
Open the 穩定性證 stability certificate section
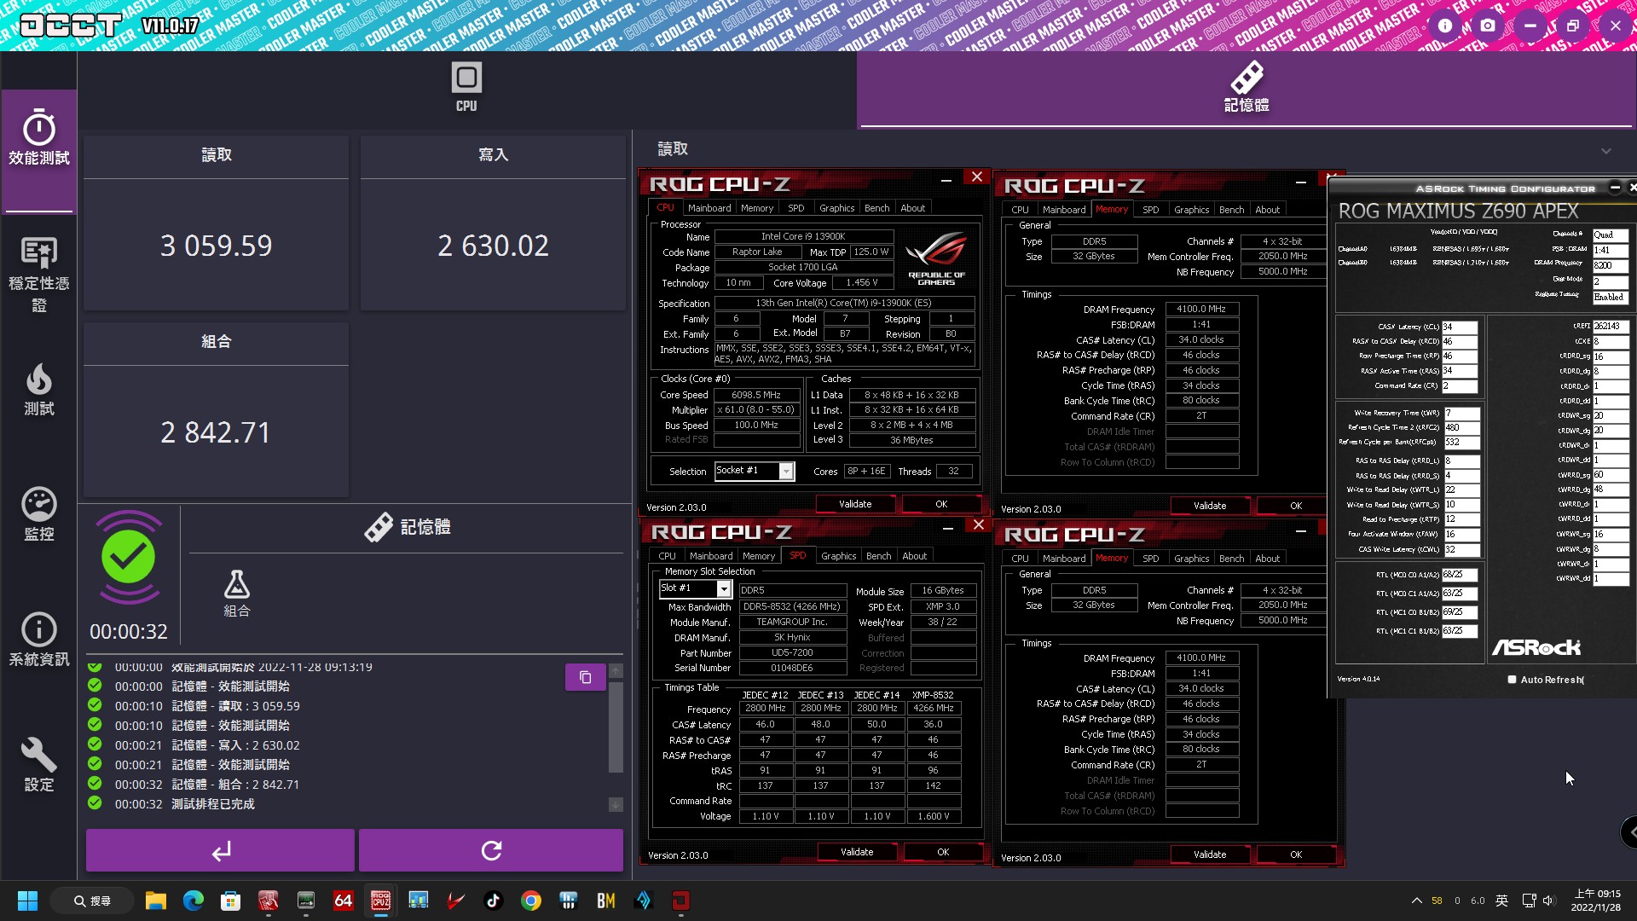(x=39, y=275)
